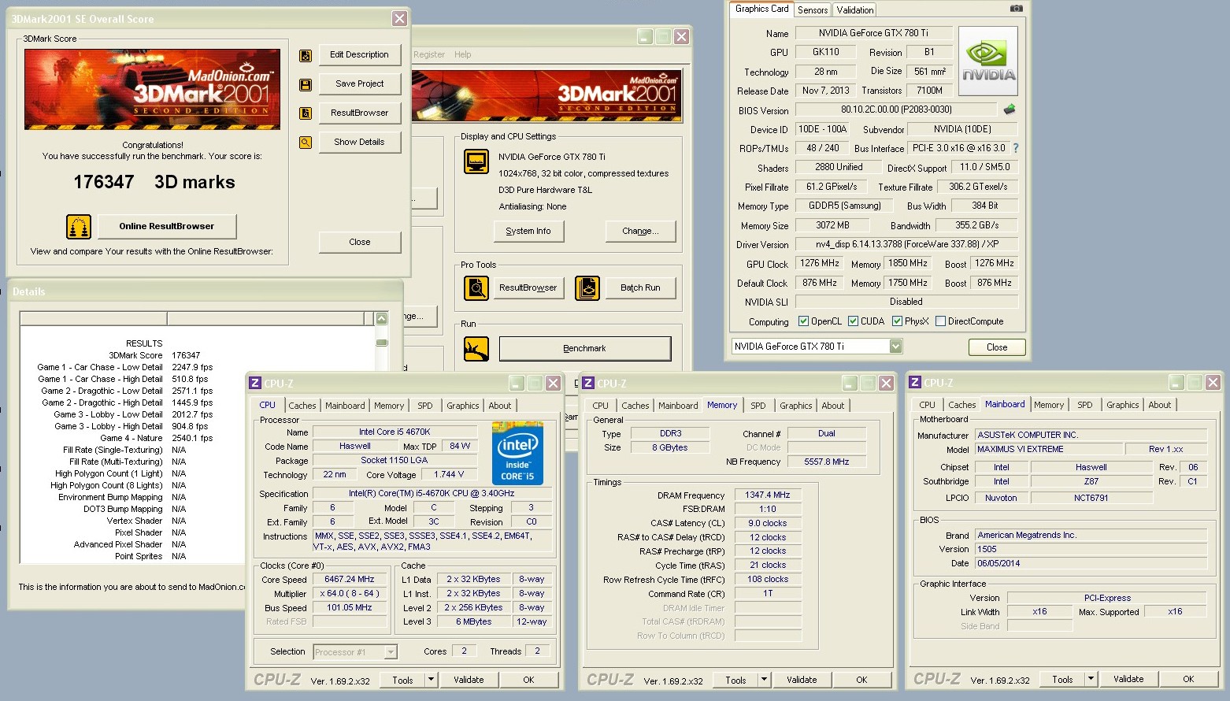Expand Tools dropdown arrow in Memory window
Image resolution: width=1230 pixels, height=701 pixels.
pyautogui.click(x=764, y=680)
